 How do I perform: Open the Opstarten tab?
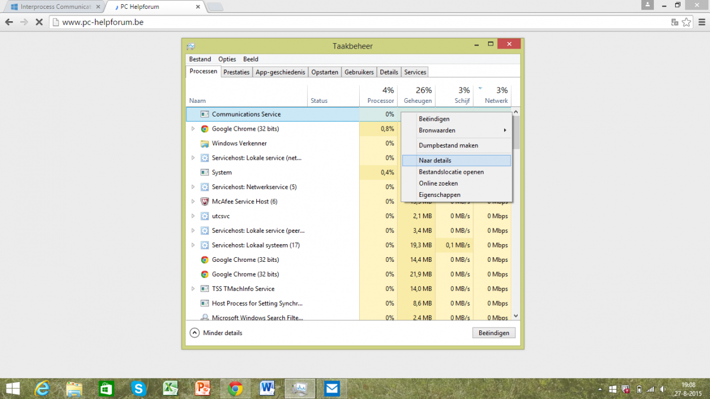[x=325, y=72]
